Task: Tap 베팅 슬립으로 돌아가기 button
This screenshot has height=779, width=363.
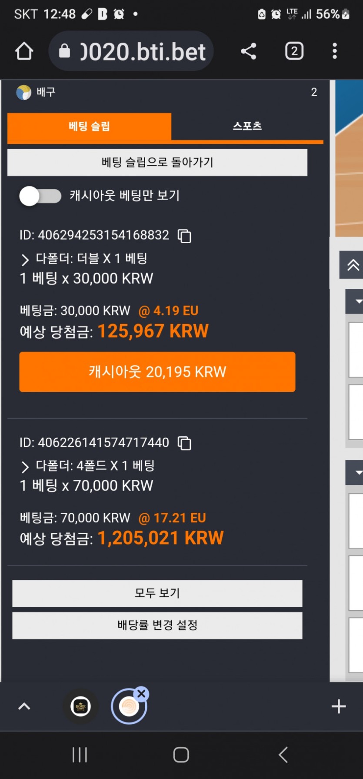Action: click(x=157, y=163)
